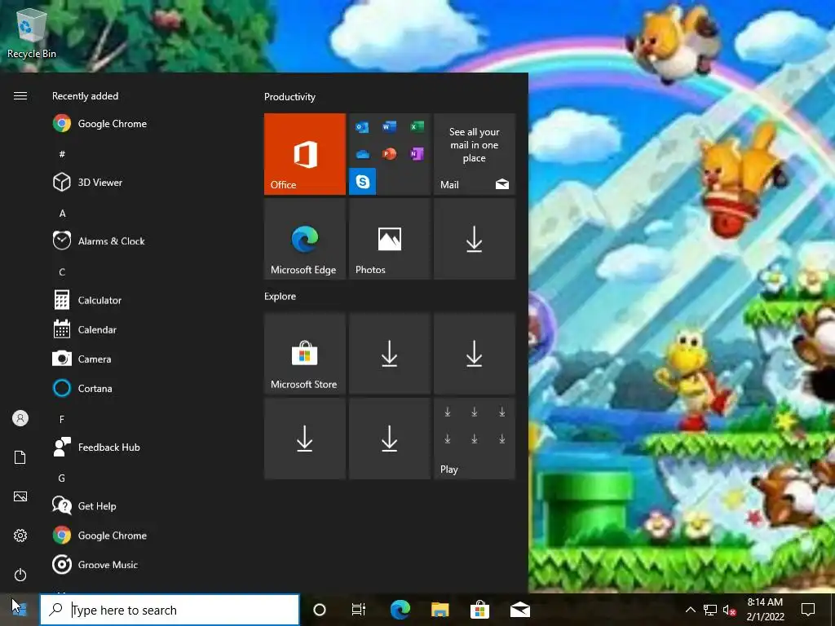835x626 pixels.
Task: Click the A letter section header
Action: pos(62,213)
